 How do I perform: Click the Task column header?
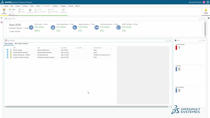[x=14, y=48]
